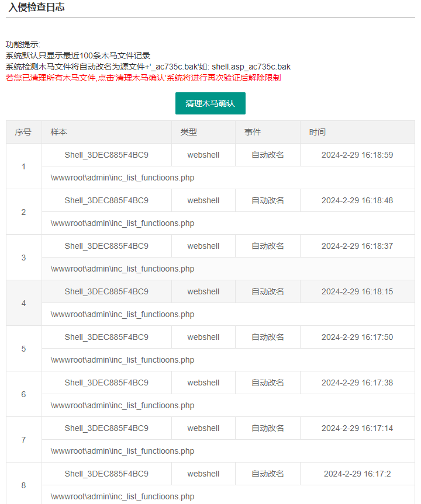Select the 16:17:50 timestamp
Viewport: 421px width, 504px height.
coord(357,337)
